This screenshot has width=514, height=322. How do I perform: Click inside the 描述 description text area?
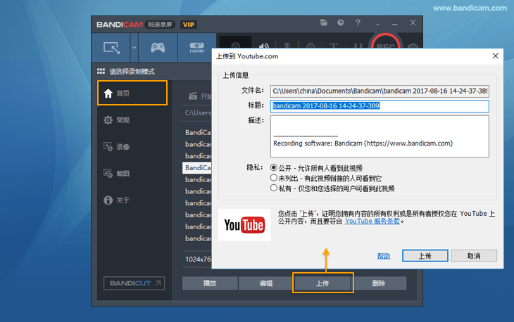coord(380,136)
